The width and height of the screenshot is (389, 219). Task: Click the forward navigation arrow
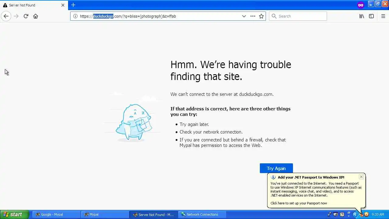(x=16, y=16)
